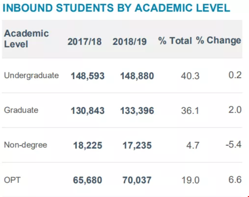Click the -5.4 percent change cell
The width and height of the screenshot is (249, 197).
tap(234, 145)
